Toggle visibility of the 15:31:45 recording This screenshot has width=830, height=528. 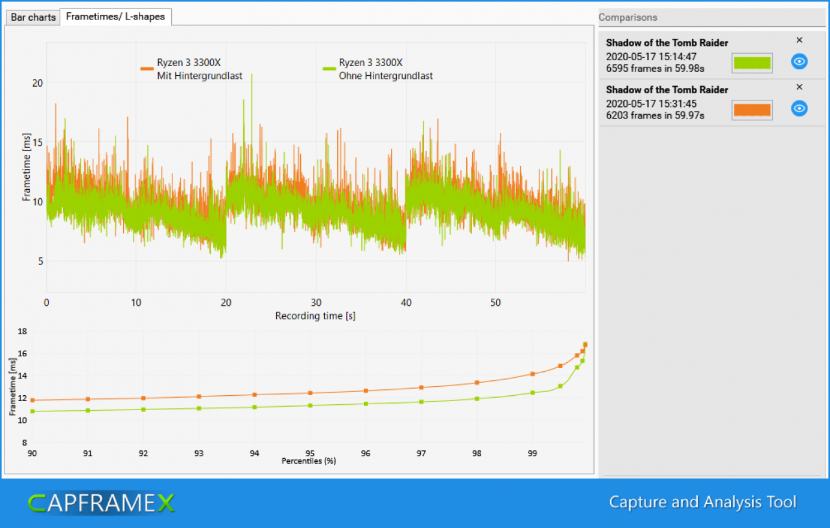tap(800, 109)
